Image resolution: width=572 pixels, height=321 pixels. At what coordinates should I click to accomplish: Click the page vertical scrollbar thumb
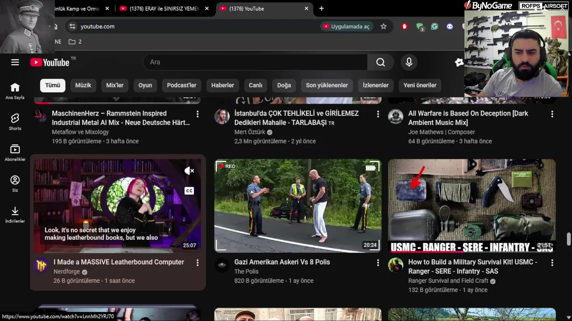tap(569, 239)
